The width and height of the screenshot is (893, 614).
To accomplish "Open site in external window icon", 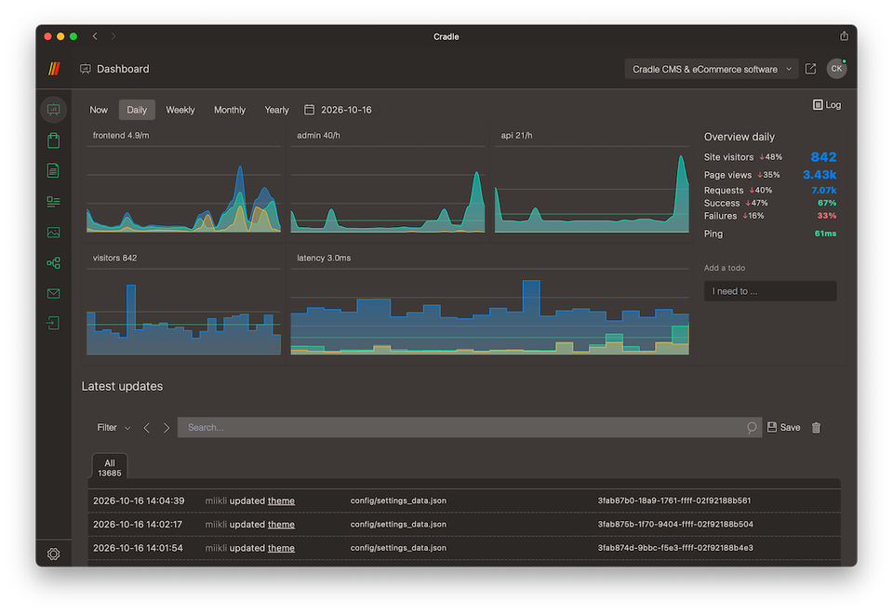I will tap(810, 69).
